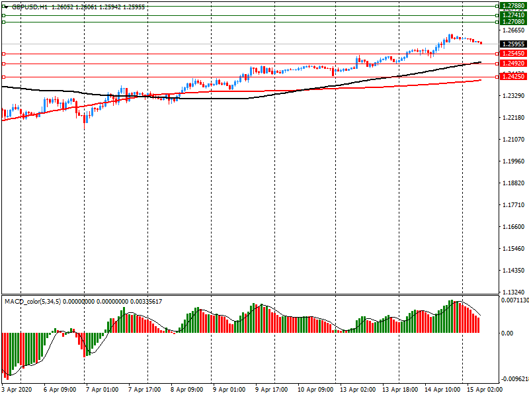The height and width of the screenshot is (397, 529).
Task: Click the red 1.24920 level tag
Action: click(512, 64)
